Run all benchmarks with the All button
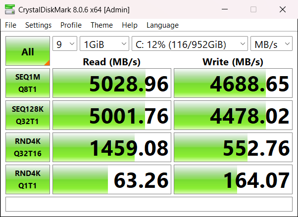Screen dimensions: 298x217 [x=28, y=51]
